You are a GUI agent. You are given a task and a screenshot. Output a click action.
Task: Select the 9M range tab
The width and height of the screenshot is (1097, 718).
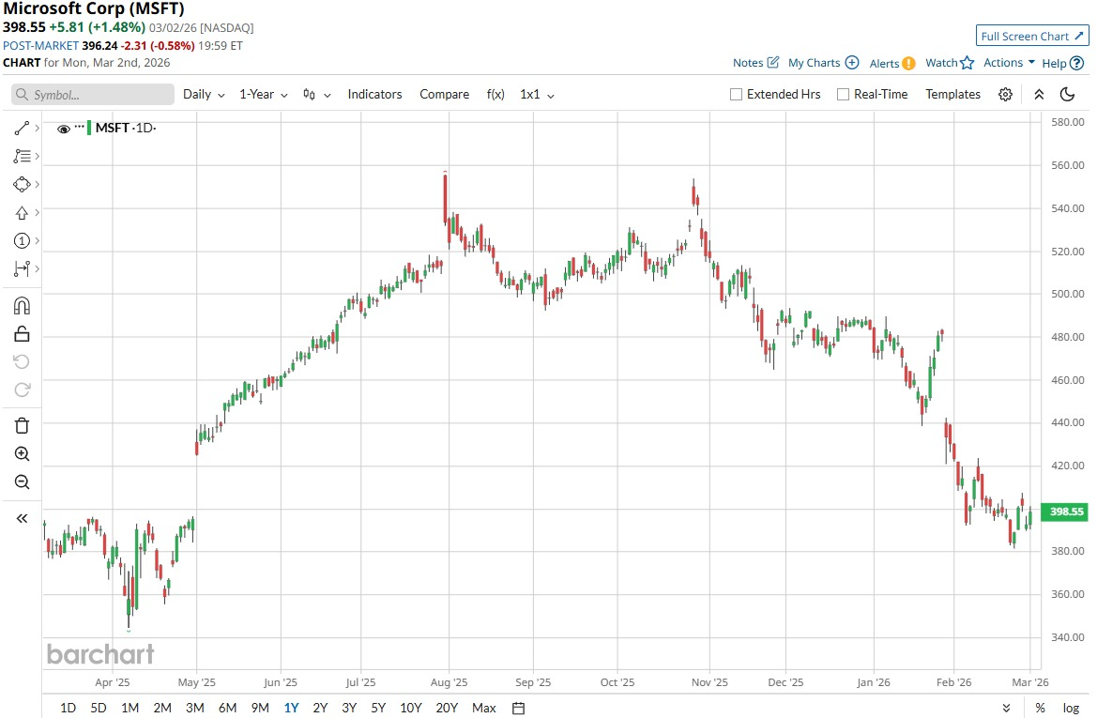coord(260,709)
